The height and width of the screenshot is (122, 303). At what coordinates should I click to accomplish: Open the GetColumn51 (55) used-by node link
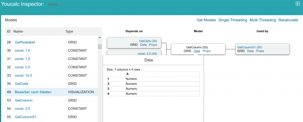pos(249,47)
